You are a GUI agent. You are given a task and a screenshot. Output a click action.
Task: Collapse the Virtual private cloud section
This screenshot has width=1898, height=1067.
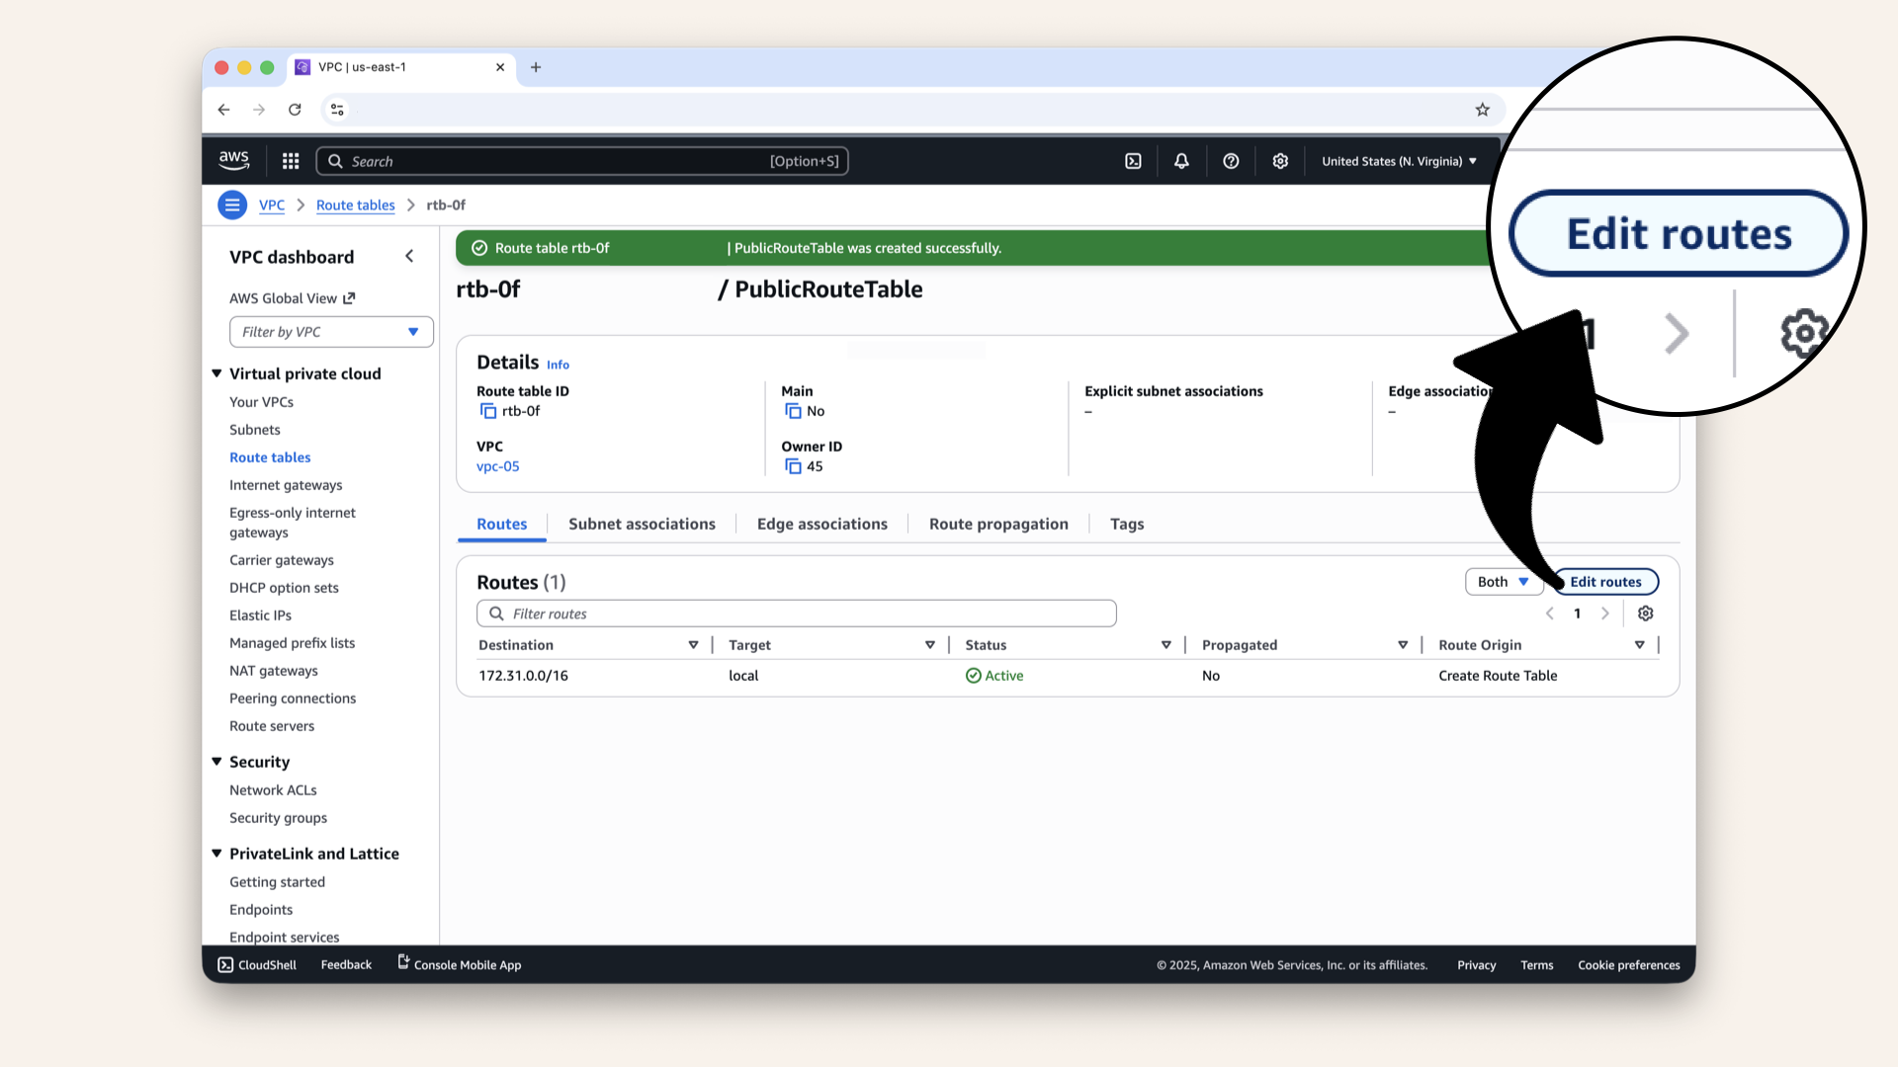point(216,373)
